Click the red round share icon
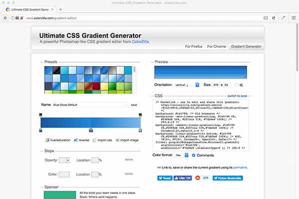The width and height of the screenshot is (299, 199). pos(198,178)
